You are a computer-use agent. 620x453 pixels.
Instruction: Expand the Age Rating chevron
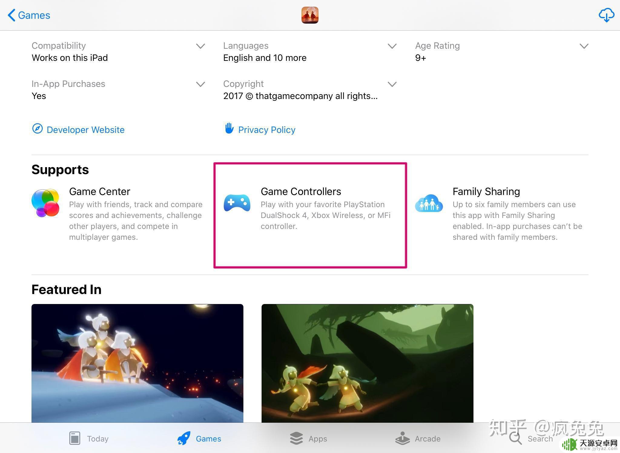pos(584,46)
